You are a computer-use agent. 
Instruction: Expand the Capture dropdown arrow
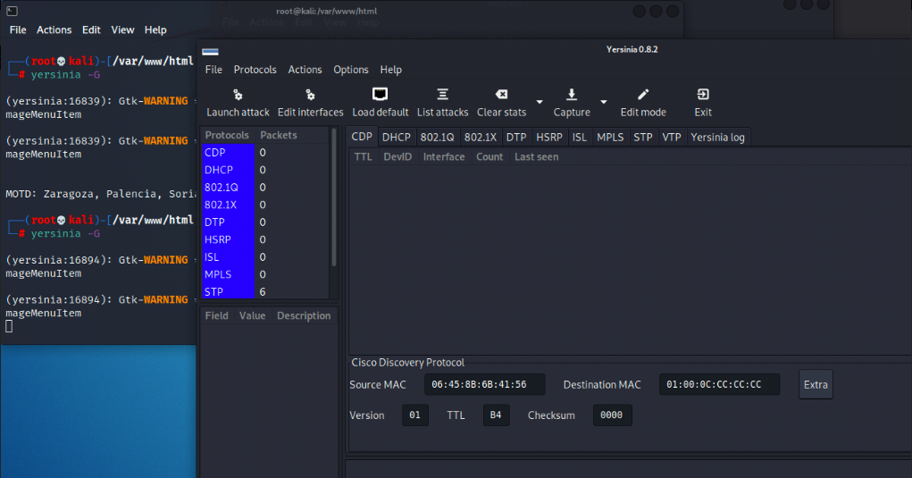(x=604, y=102)
